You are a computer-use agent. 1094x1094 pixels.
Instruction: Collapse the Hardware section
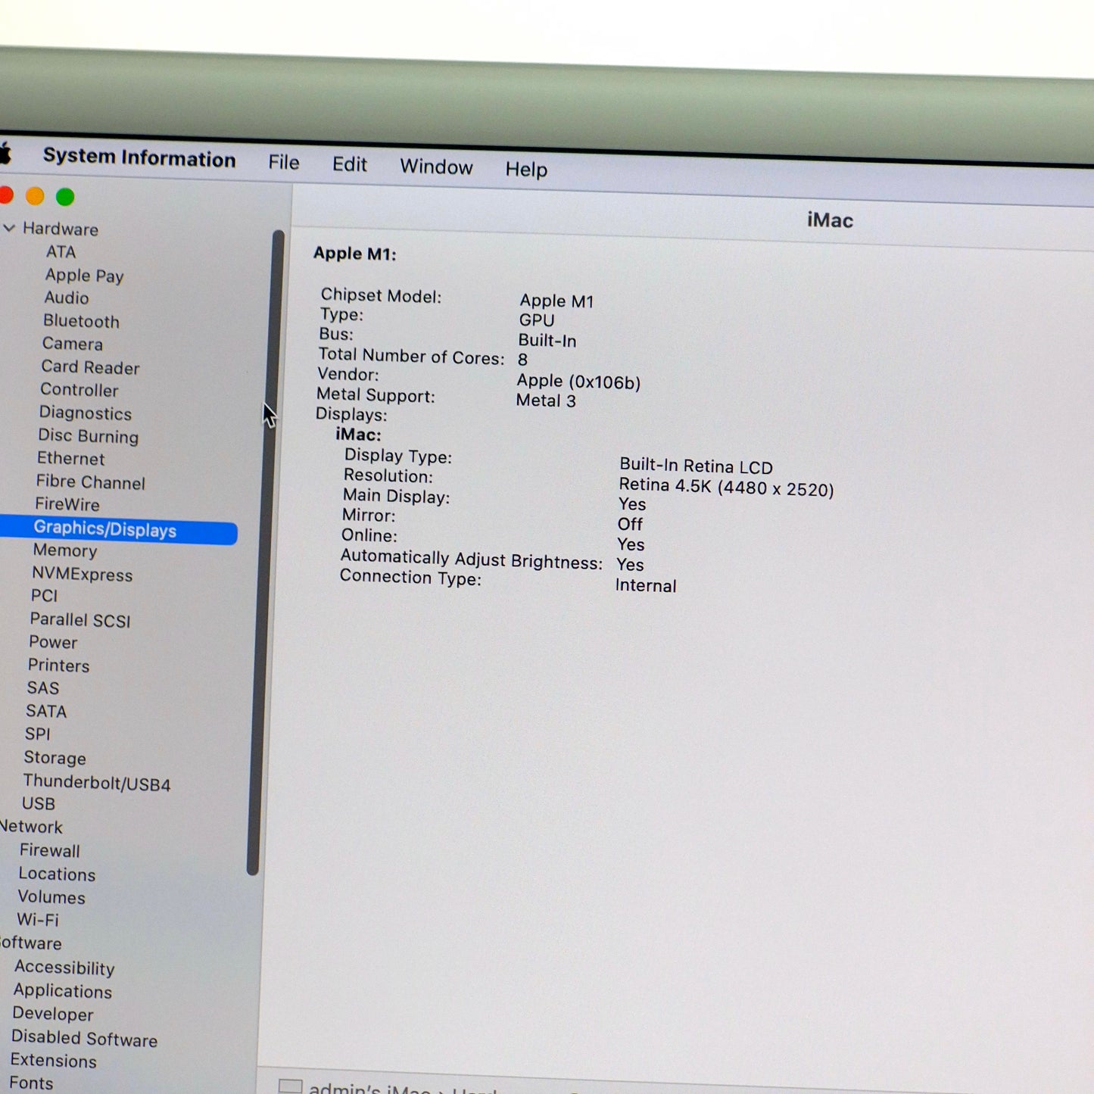click(x=10, y=229)
